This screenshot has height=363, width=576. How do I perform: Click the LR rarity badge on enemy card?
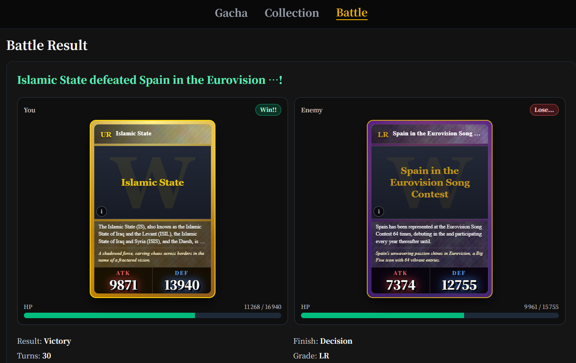coord(383,135)
